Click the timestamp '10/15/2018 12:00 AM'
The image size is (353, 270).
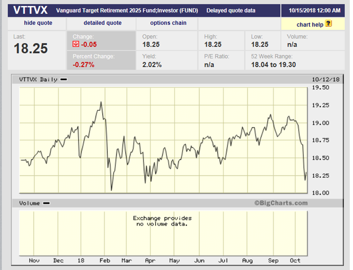[x=314, y=11]
